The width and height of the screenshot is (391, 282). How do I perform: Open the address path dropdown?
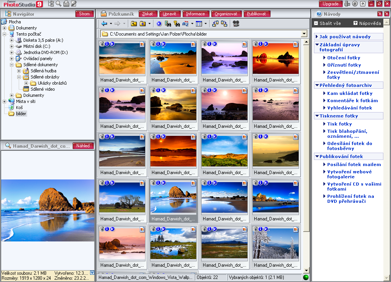click(x=304, y=34)
